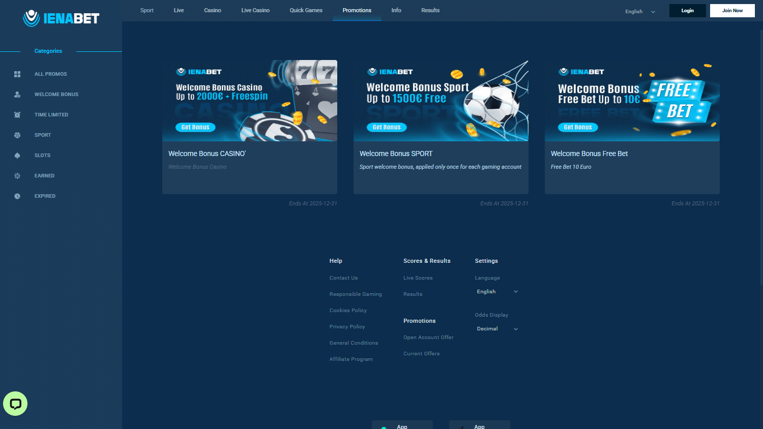Screen dimensions: 763x429
Task: Open the live chat bubble
Action: point(15,403)
